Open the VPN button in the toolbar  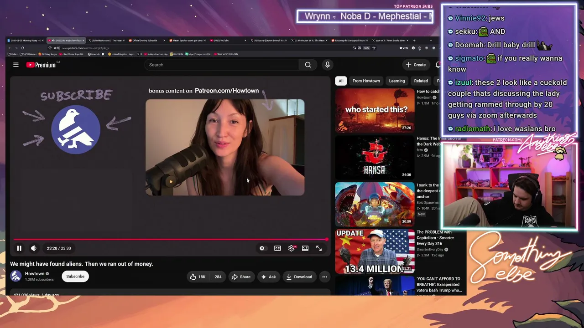(404, 48)
